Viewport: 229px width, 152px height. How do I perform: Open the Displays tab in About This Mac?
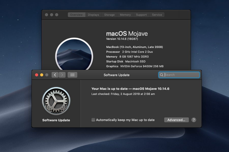94,15
